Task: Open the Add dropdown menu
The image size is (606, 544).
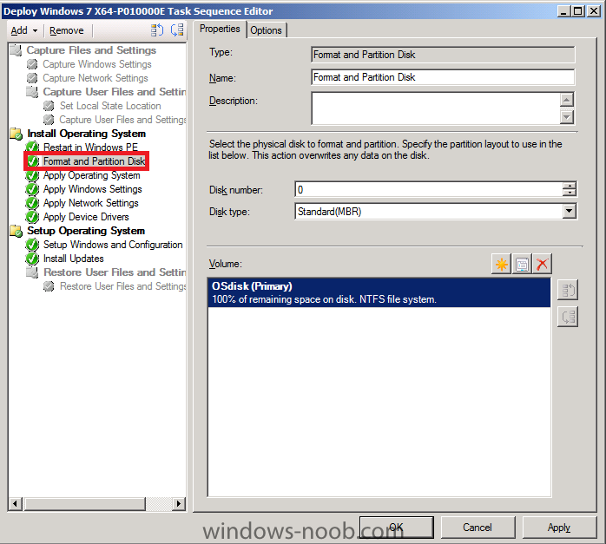Action: click(24, 30)
